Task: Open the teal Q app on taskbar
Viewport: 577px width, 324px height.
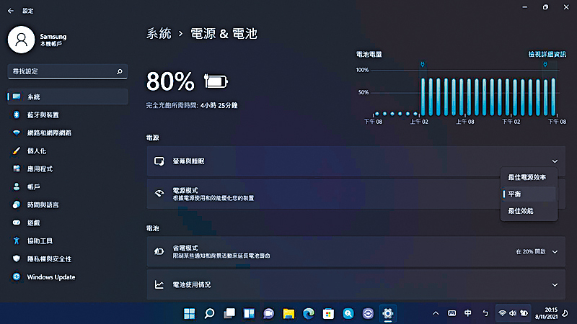Action: pyautogui.click(x=348, y=313)
